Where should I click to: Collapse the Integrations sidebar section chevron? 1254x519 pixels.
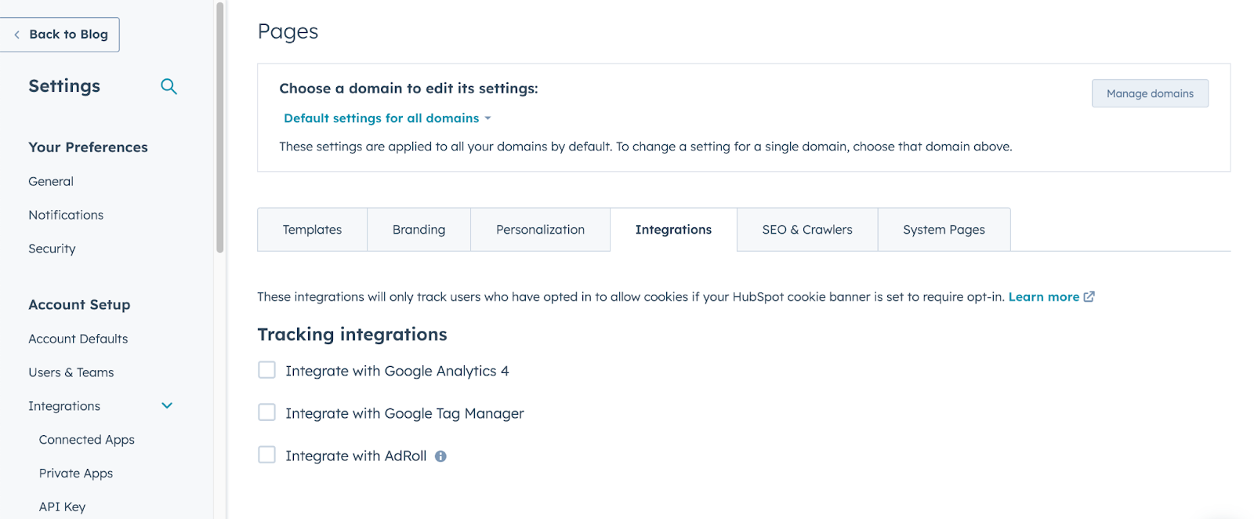(x=167, y=405)
